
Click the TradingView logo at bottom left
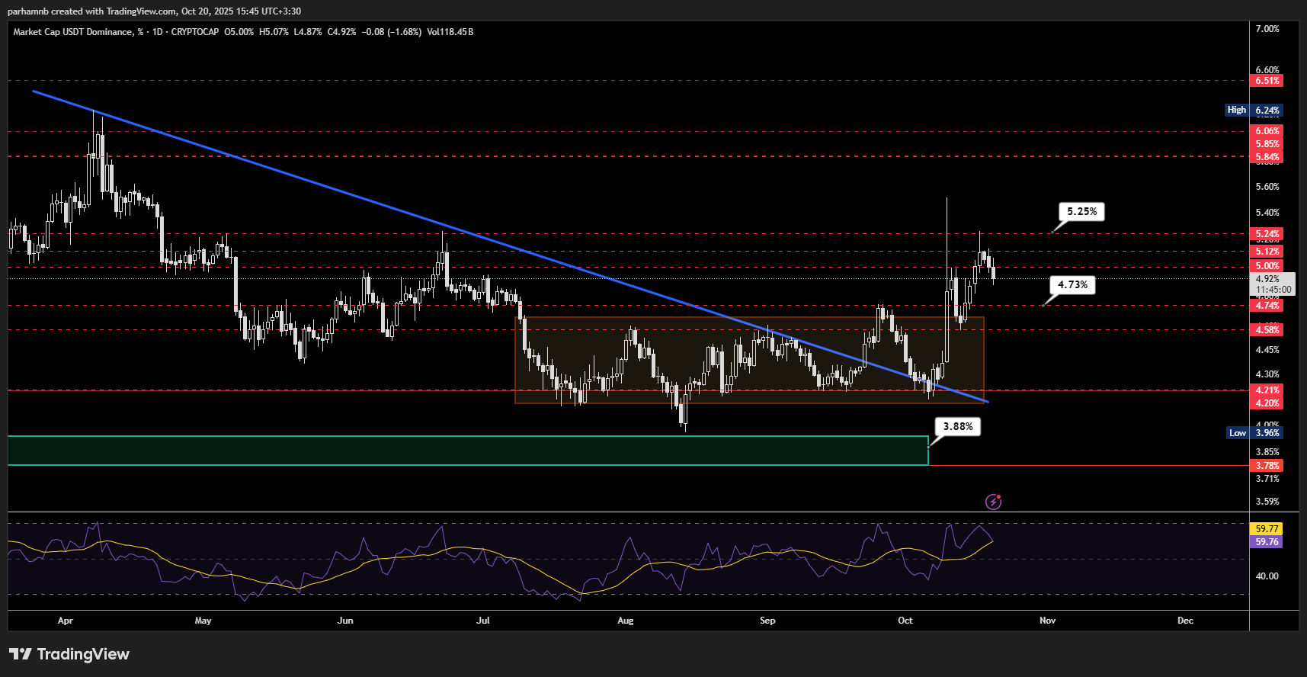69,654
